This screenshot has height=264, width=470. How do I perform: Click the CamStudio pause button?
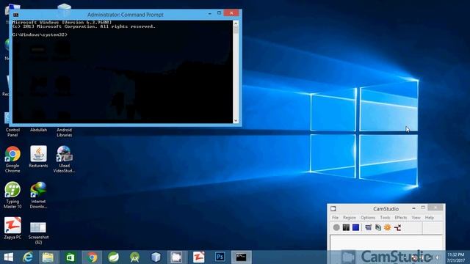tap(346, 227)
